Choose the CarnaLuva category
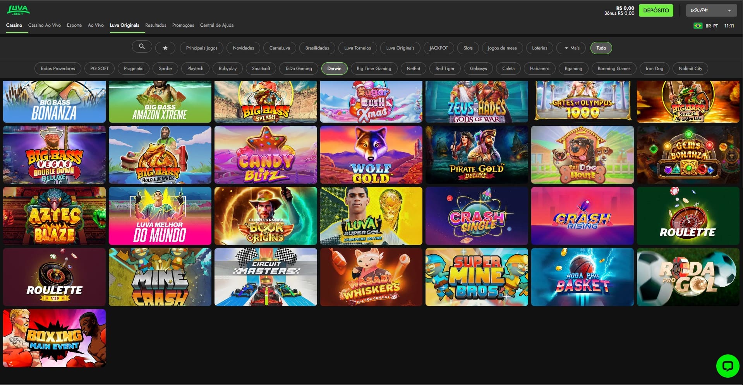The width and height of the screenshot is (743, 385). (280, 48)
